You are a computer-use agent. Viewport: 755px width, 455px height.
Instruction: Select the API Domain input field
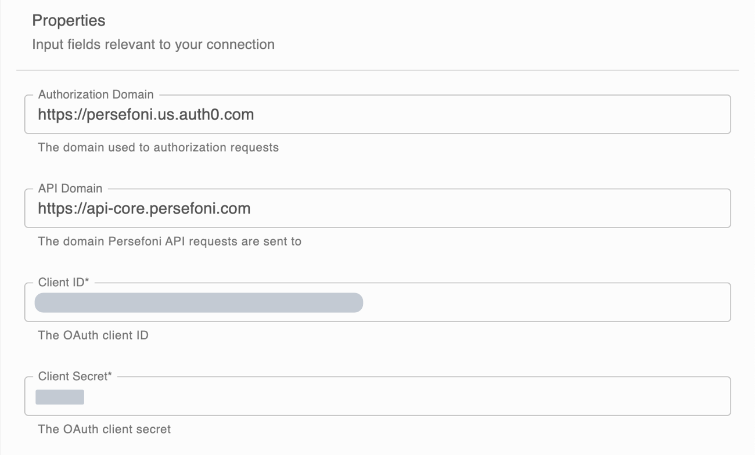[x=378, y=208]
